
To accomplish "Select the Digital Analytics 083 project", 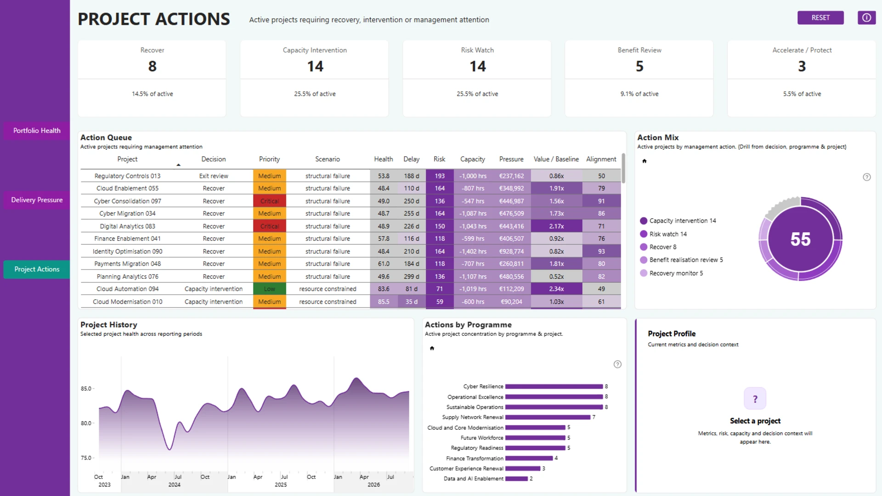I will pyautogui.click(x=127, y=226).
